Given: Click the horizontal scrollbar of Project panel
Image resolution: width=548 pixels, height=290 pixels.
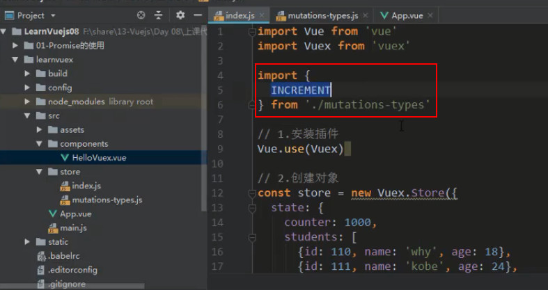Looking at the screenshot, I should click(x=72, y=286).
